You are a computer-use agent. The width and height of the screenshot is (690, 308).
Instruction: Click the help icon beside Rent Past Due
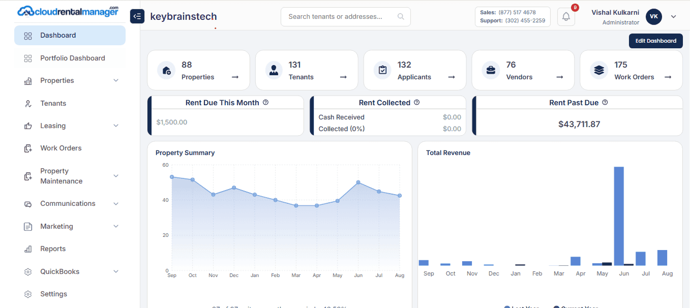[605, 102]
